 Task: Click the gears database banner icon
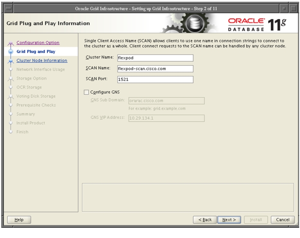(191, 23)
